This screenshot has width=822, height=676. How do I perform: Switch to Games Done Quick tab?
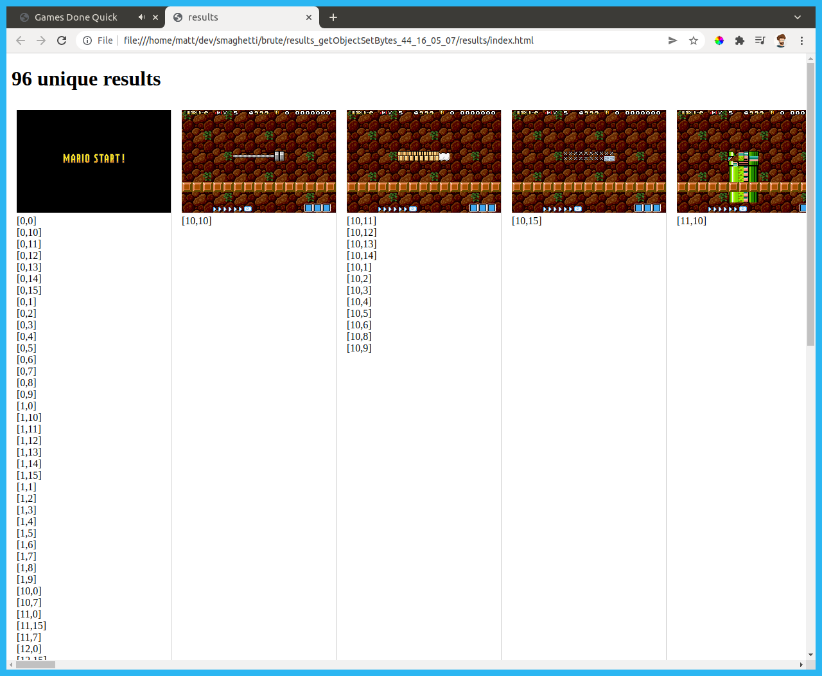[87, 17]
